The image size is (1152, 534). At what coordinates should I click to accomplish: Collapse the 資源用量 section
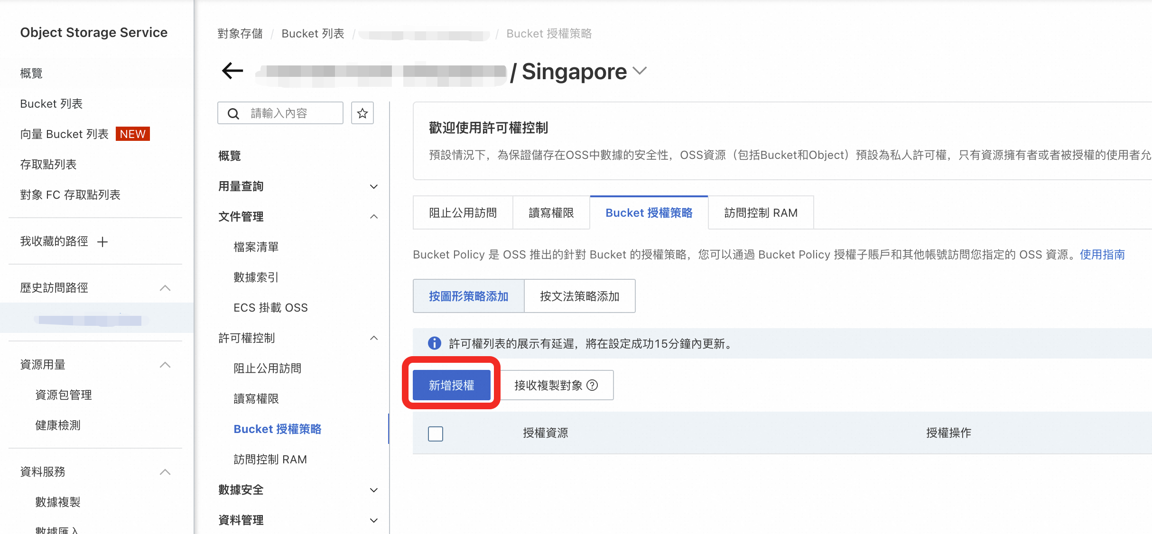click(x=165, y=365)
